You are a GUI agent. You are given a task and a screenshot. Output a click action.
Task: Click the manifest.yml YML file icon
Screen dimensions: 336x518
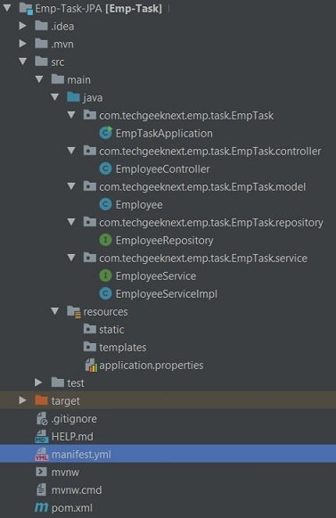coord(41,454)
